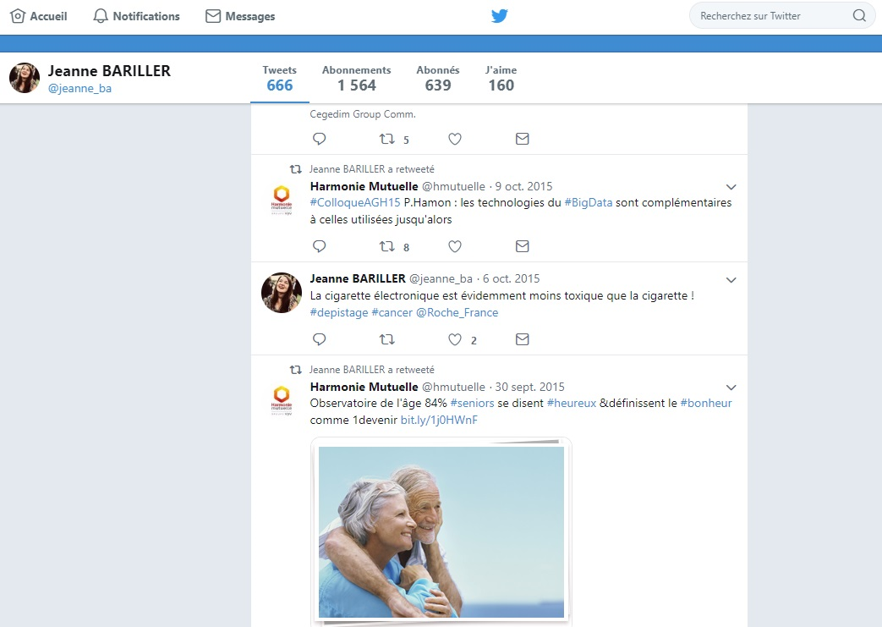
Task: Send the e-cigarette tweet by direct message
Action: pyautogui.click(x=522, y=339)
